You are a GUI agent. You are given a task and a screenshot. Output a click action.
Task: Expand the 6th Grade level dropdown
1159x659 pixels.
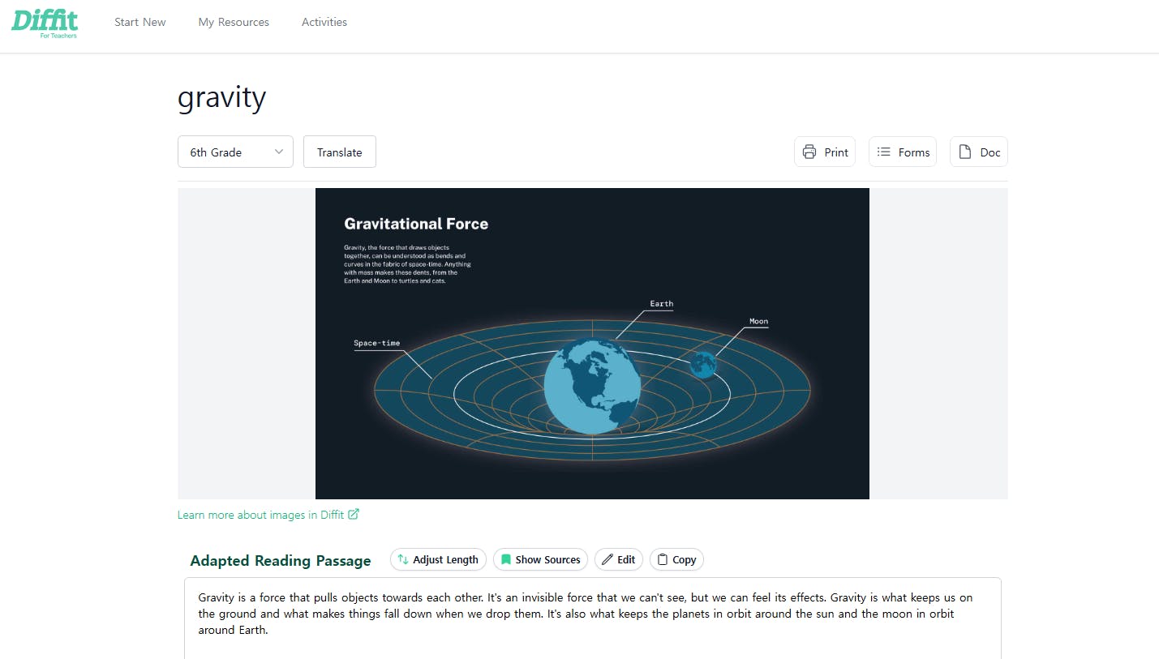[235, 152]
